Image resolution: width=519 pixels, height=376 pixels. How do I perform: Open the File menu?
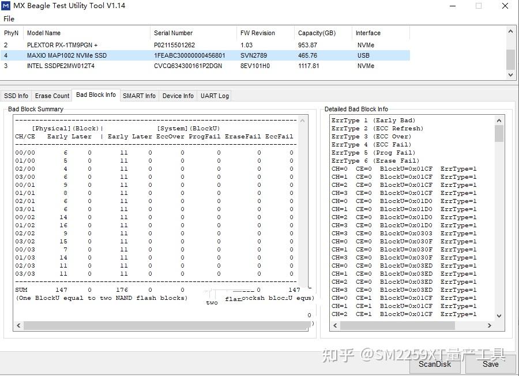coord(9,18)
